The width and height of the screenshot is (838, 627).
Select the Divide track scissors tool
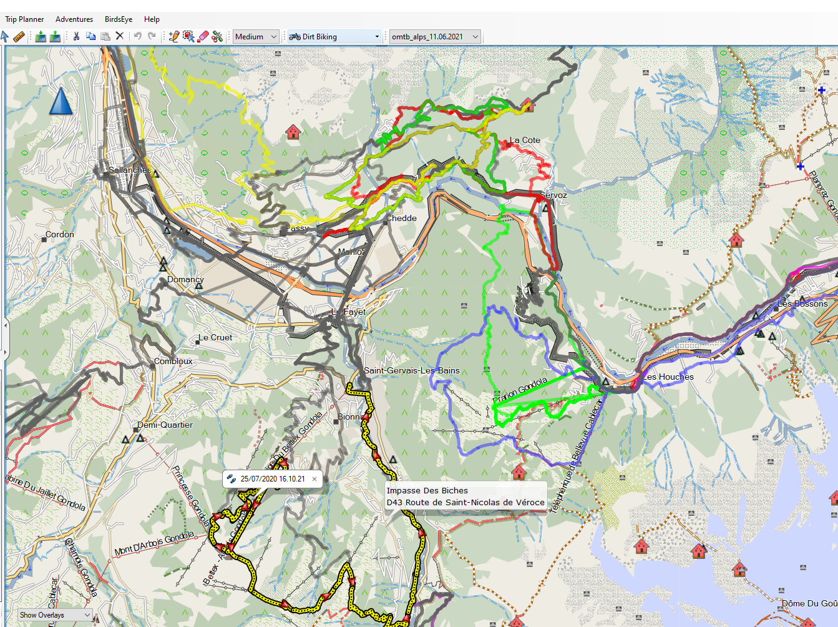coord(217,37)
